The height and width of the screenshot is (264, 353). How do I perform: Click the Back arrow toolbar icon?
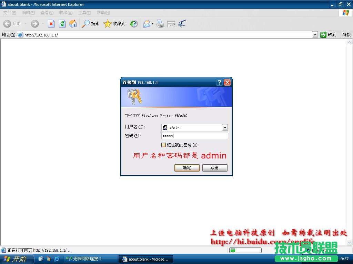(7, 24)
